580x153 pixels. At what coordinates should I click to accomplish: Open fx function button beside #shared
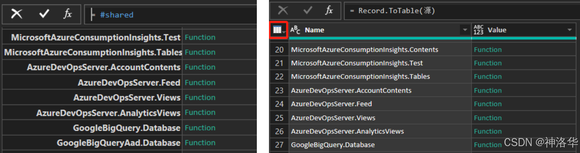pyautogui.click(x=68, y=14)
